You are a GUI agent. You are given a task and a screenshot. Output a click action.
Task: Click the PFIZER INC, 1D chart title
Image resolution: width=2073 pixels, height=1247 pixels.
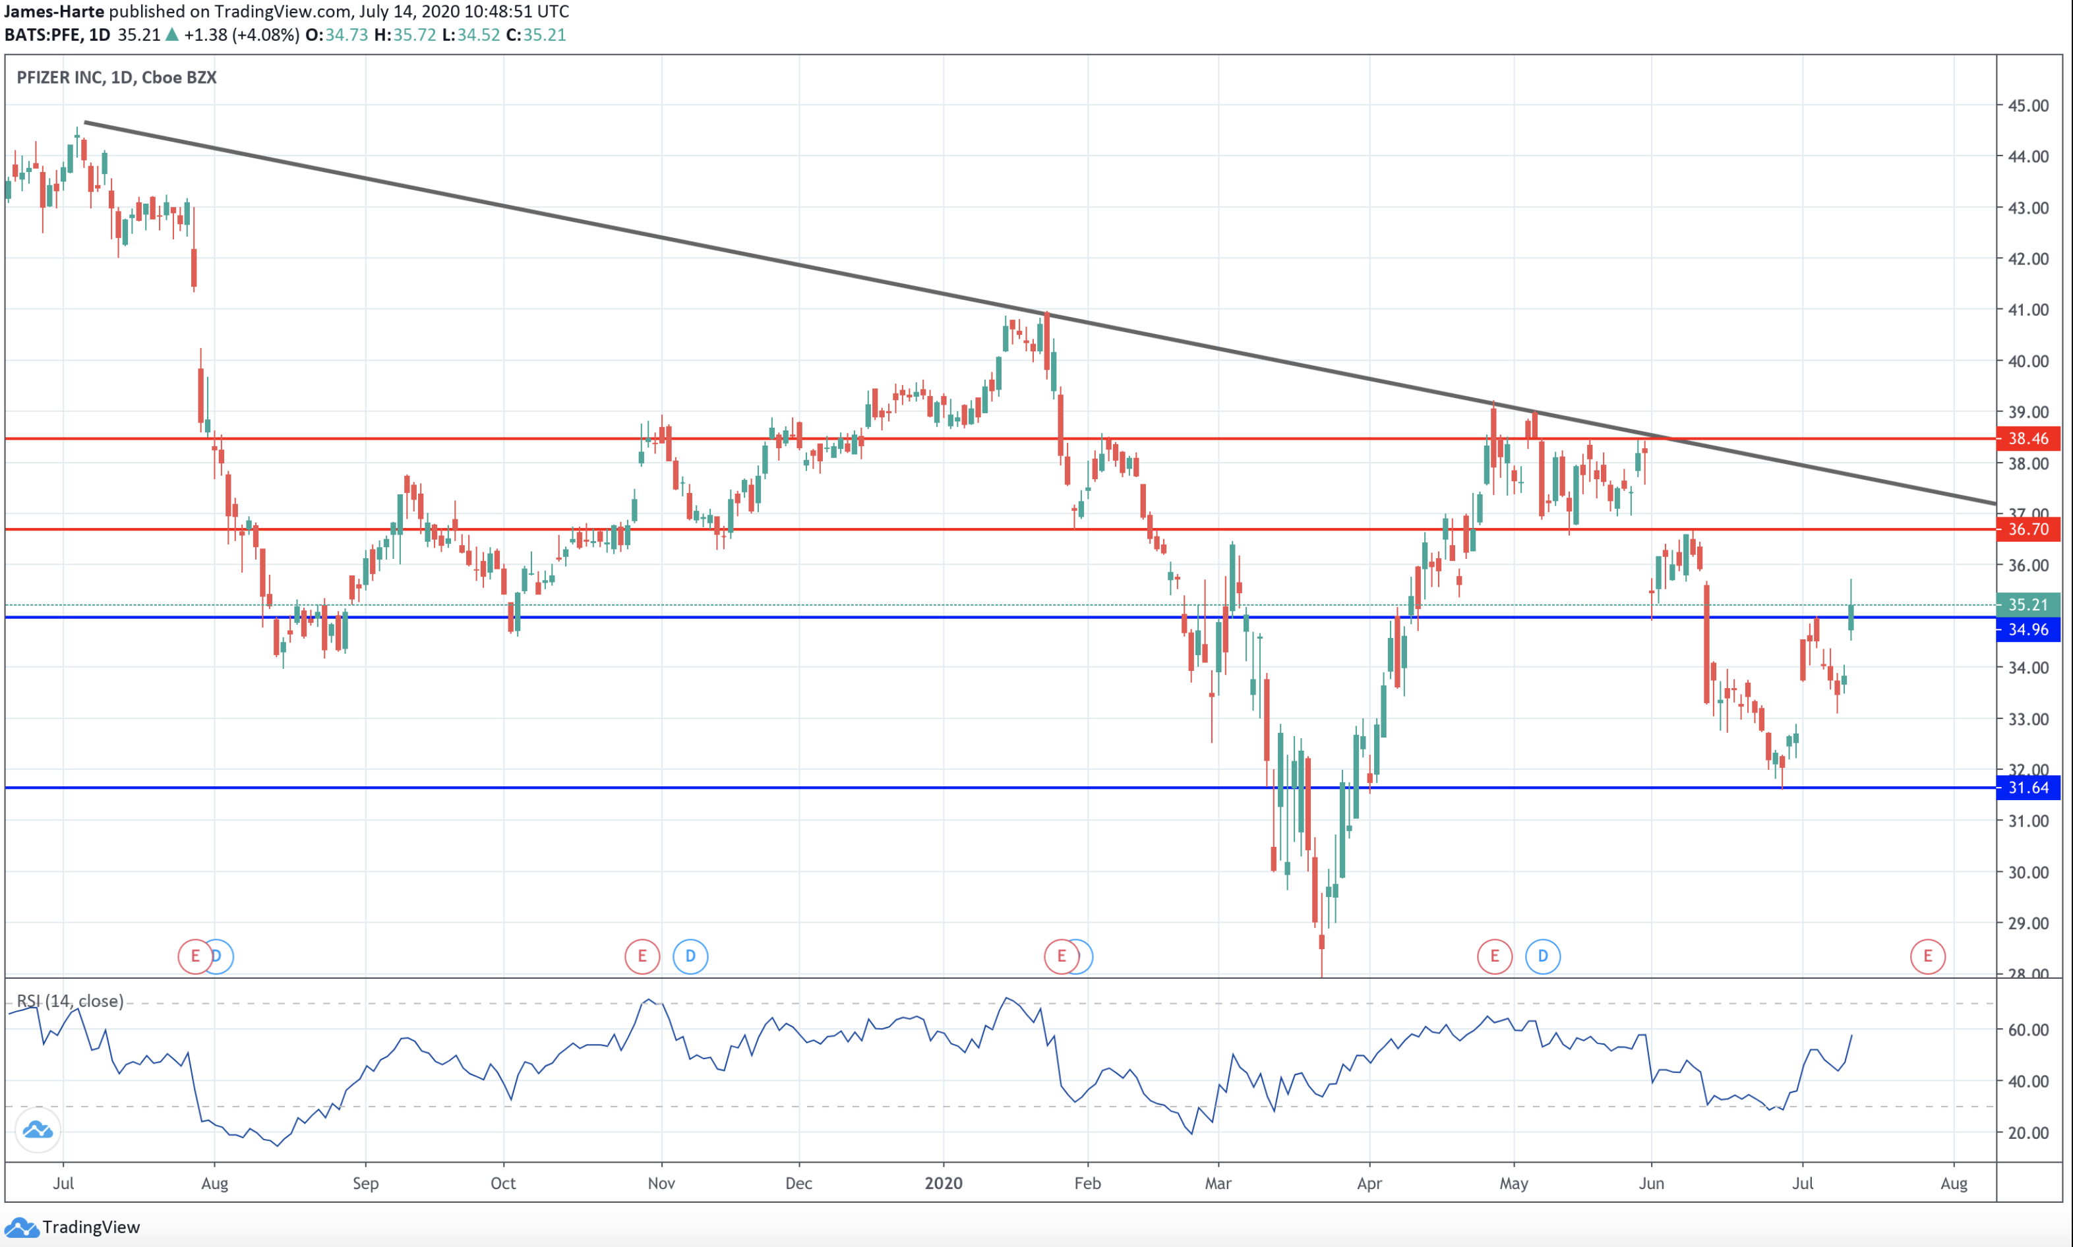coord(116,77)
